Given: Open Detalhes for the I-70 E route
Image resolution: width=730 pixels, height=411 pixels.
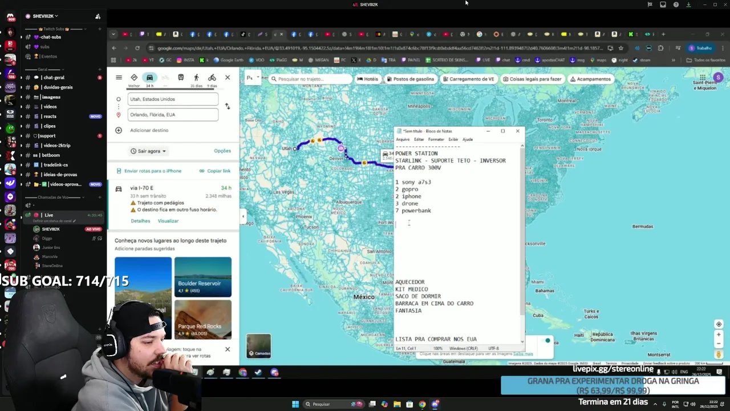Looking at the screenshot, I should [140, 221].
